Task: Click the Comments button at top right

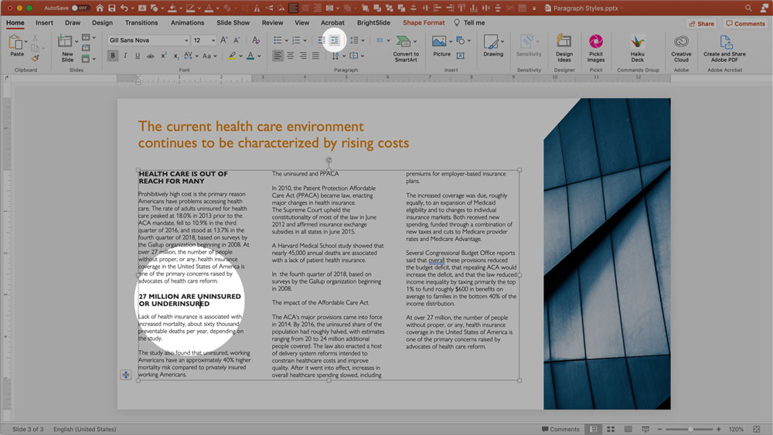Action: coord(745,23)
